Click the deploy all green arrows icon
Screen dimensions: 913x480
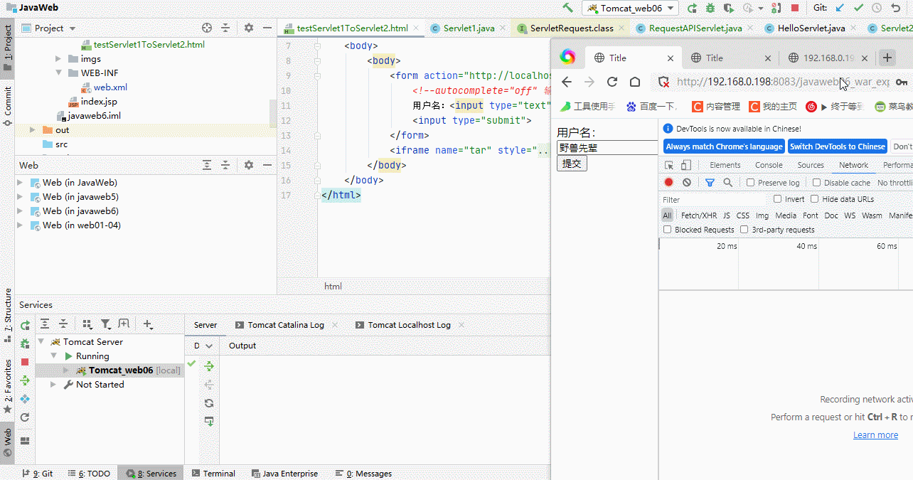[209, 366]
